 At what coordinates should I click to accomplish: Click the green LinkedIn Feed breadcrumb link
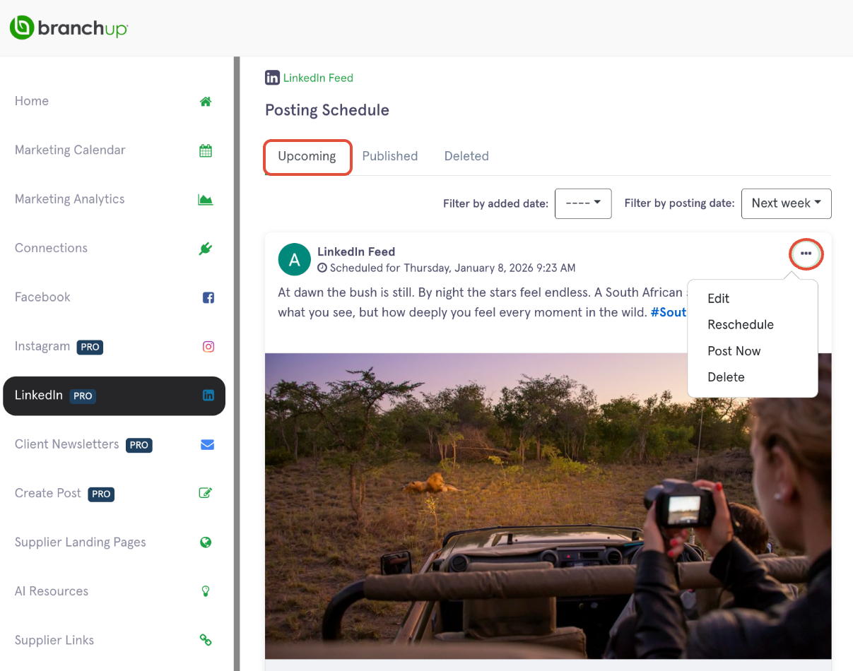tap(318, 78)
